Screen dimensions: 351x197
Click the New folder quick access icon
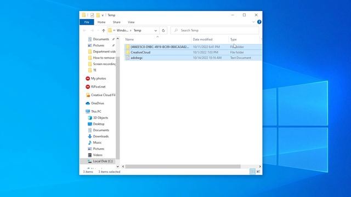pyautogui.click(x=98, y=15)
